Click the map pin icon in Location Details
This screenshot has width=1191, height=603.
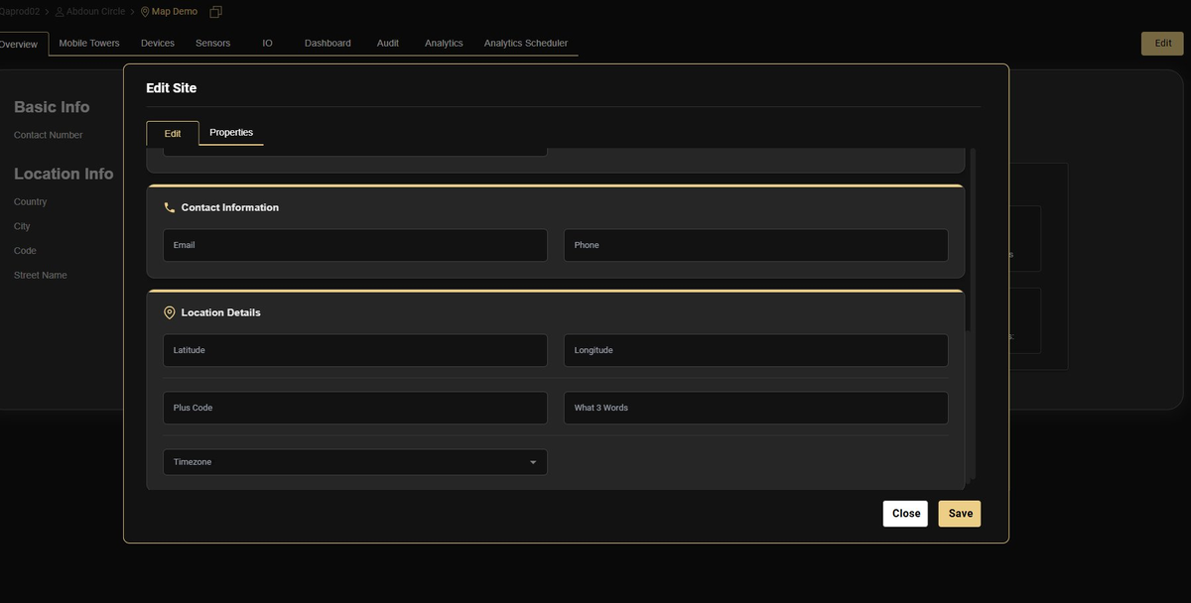tap(169, 312)
